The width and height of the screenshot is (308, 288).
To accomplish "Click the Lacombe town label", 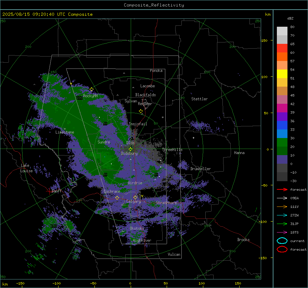I will click(147, 86).
